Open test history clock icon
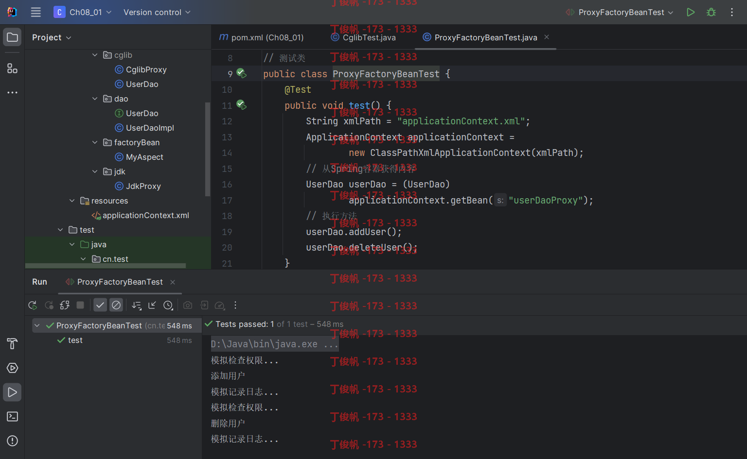 [168, 305]
